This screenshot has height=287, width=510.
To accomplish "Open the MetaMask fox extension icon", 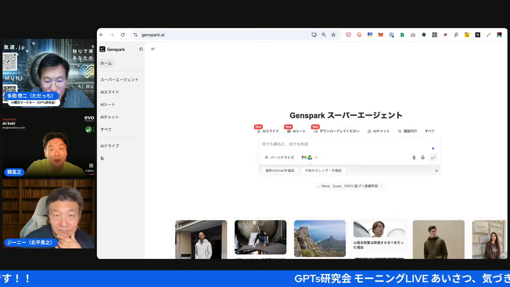I will pos(381,35).
